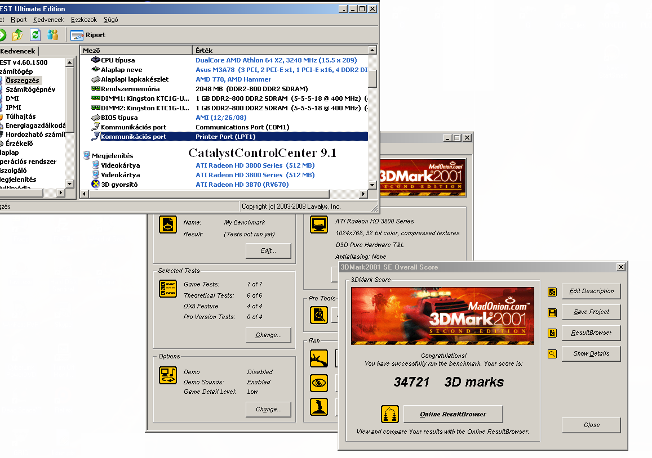
Task: Open the ATI Radeon HD 3870 (RV670) link
Action: (242, 185)
